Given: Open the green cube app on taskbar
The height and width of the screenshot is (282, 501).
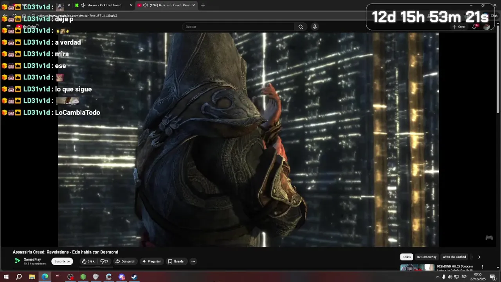Looking at the screenshot, I should [83, 277].
